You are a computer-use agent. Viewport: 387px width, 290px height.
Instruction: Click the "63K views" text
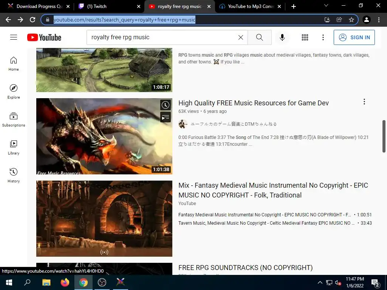(x=189, y=111)
